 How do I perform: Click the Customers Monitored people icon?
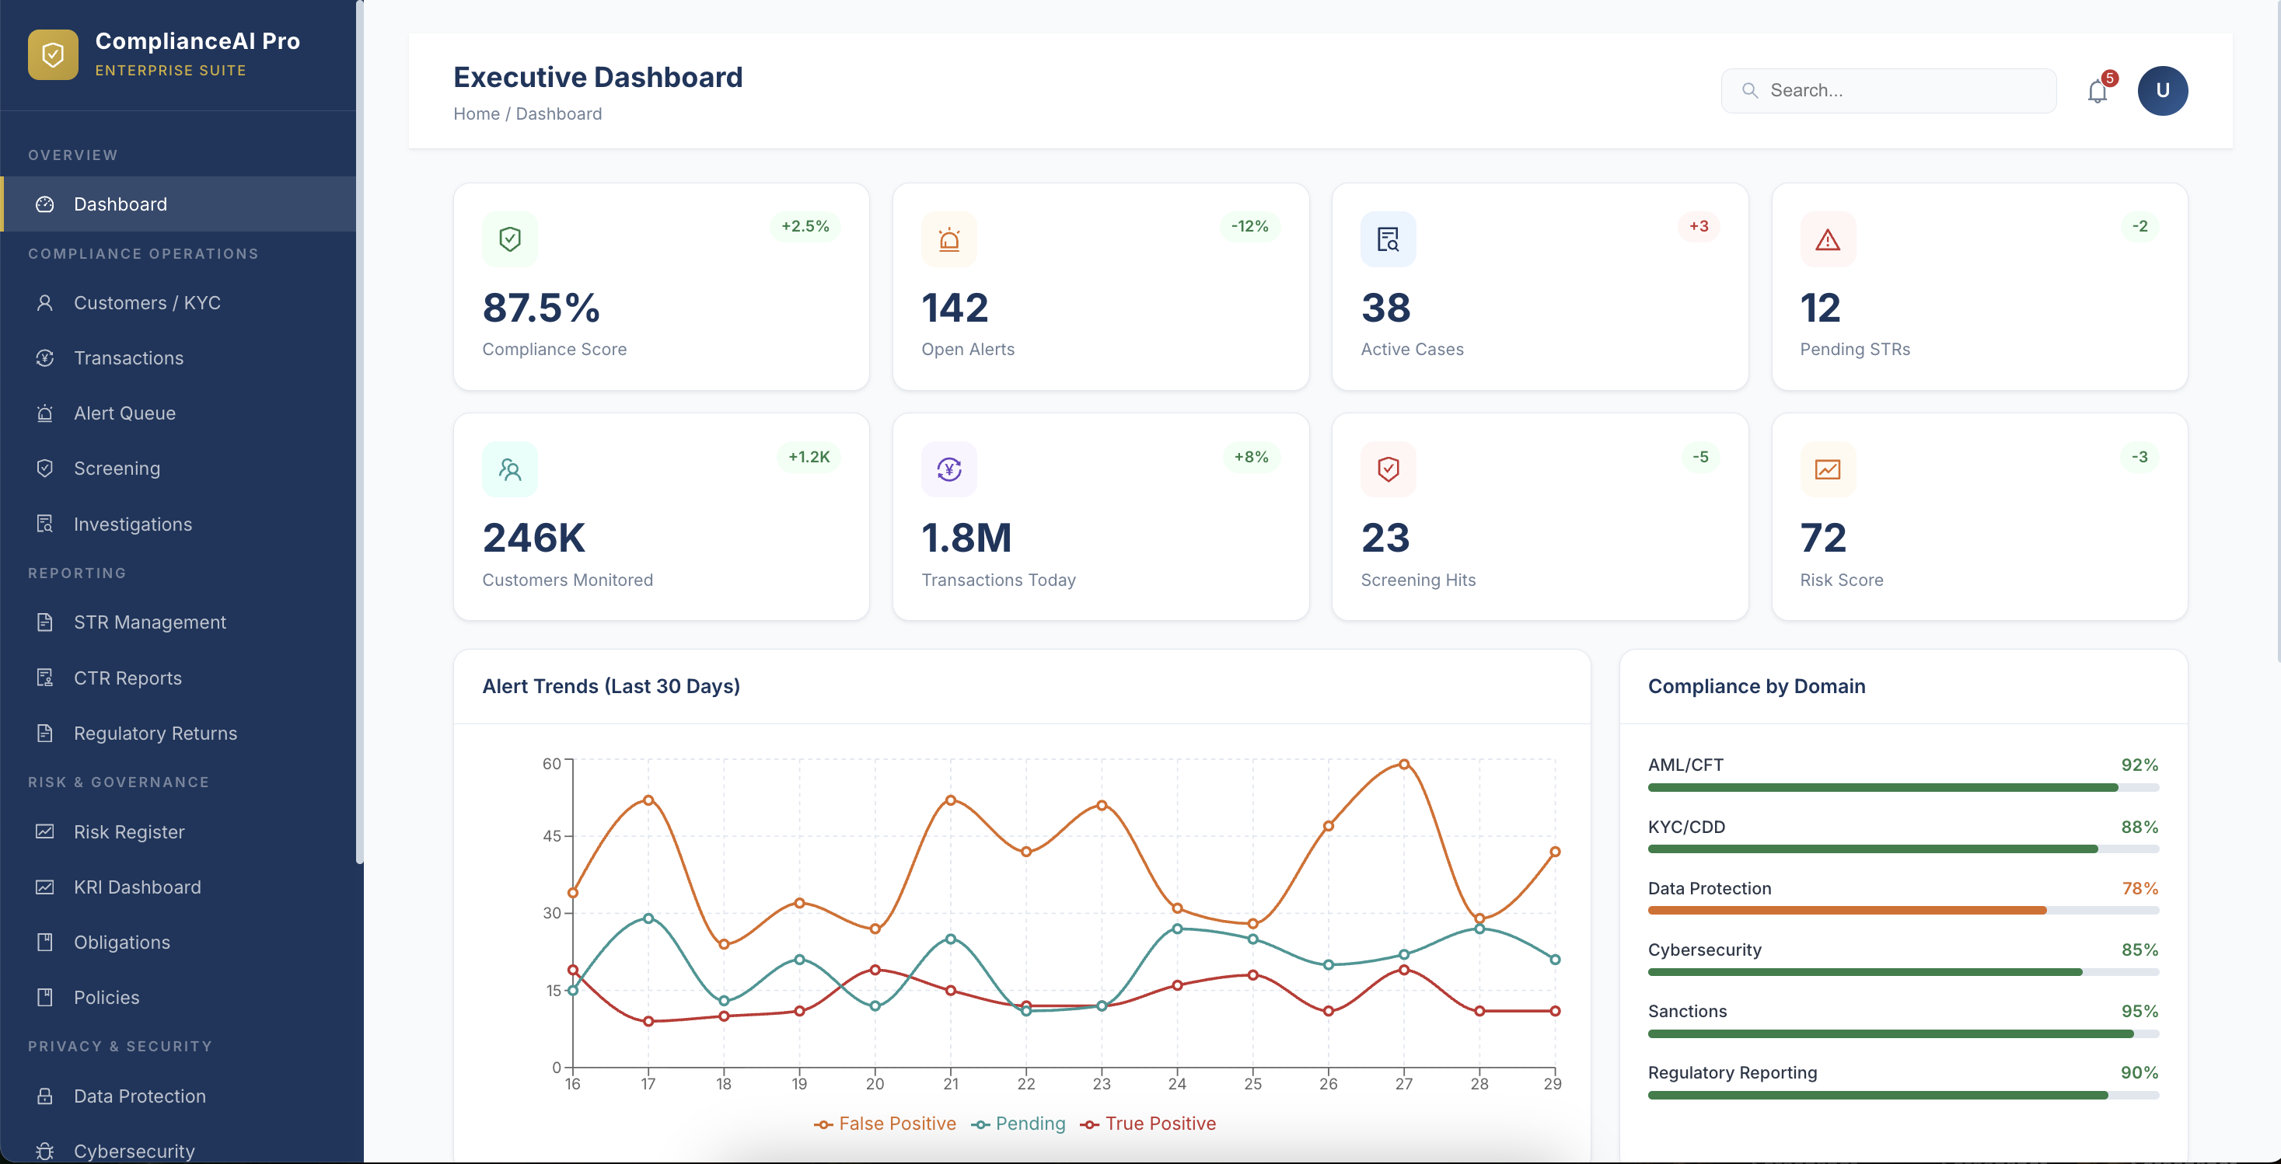click(509, 469)
